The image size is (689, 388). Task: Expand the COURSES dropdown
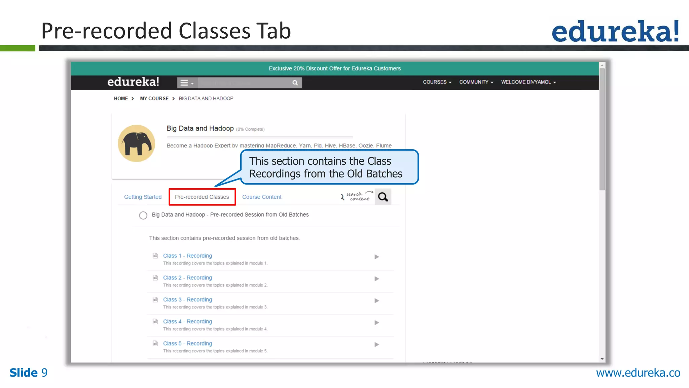pos(437,82)
